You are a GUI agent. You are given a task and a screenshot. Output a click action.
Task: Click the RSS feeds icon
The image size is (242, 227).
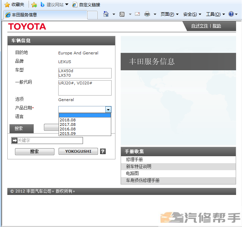(122, 14)
